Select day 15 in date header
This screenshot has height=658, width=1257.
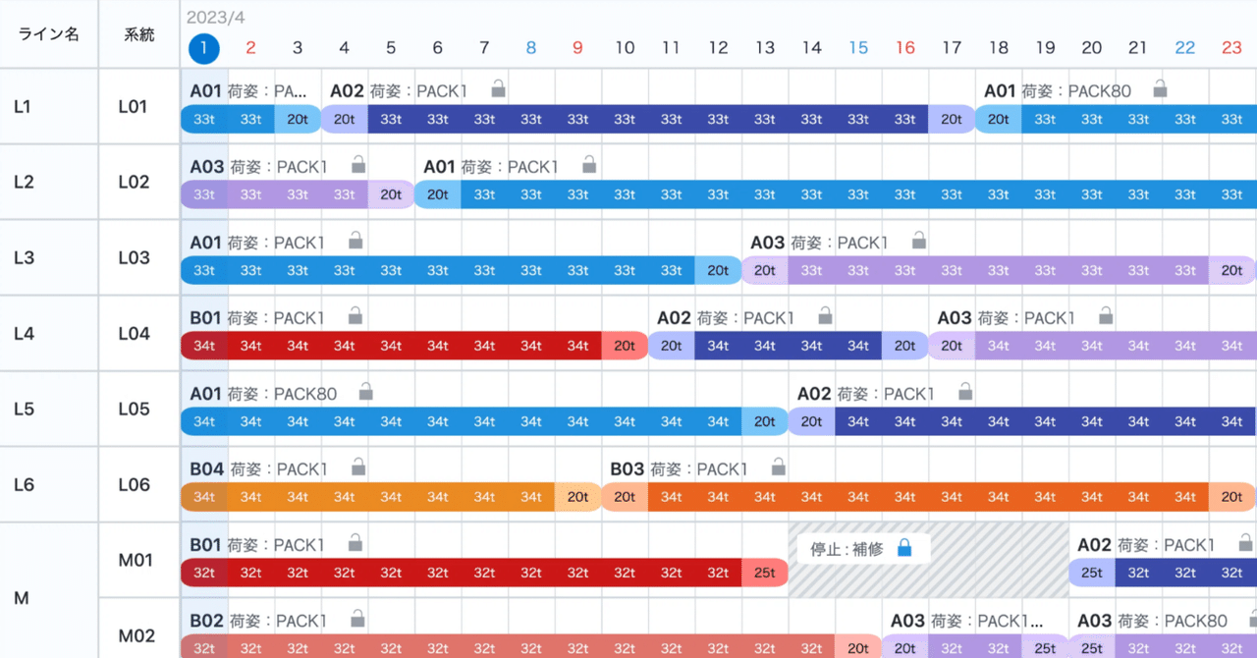click(x=858, y=48)
